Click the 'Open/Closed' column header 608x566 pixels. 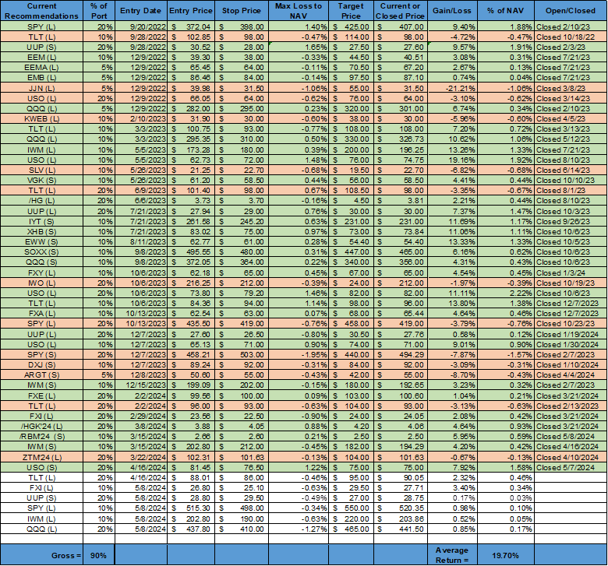571,11
